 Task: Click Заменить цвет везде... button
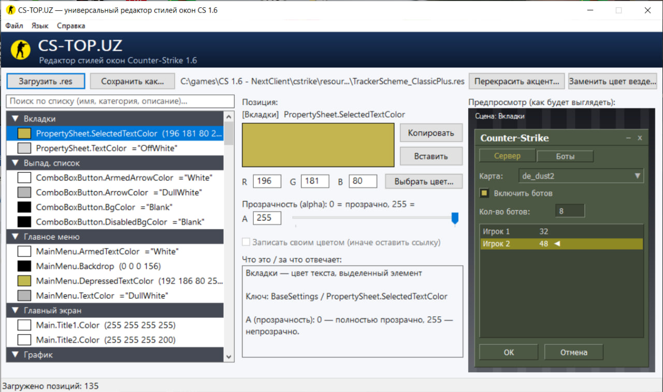pos(613,81)
